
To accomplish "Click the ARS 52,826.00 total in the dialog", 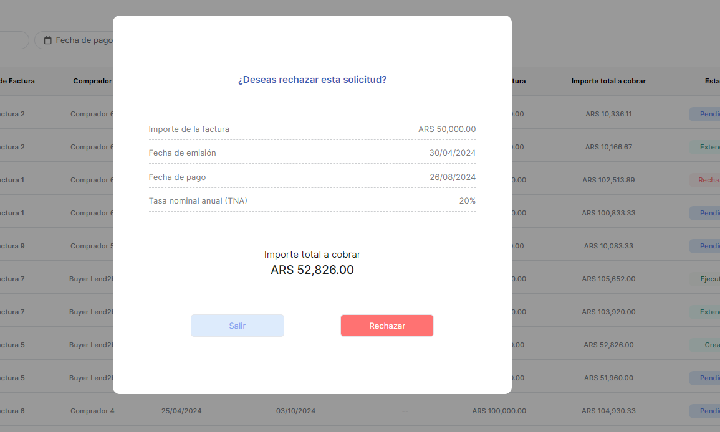I will [312, 270].
